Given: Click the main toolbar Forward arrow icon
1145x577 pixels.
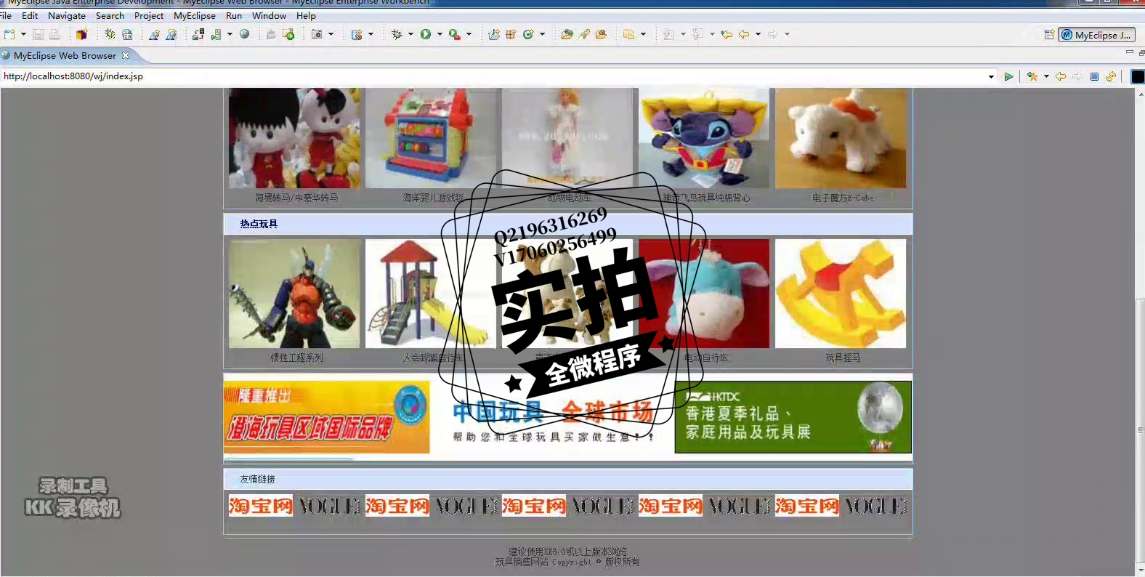Looking at the screenshot, I should point(773,34).
